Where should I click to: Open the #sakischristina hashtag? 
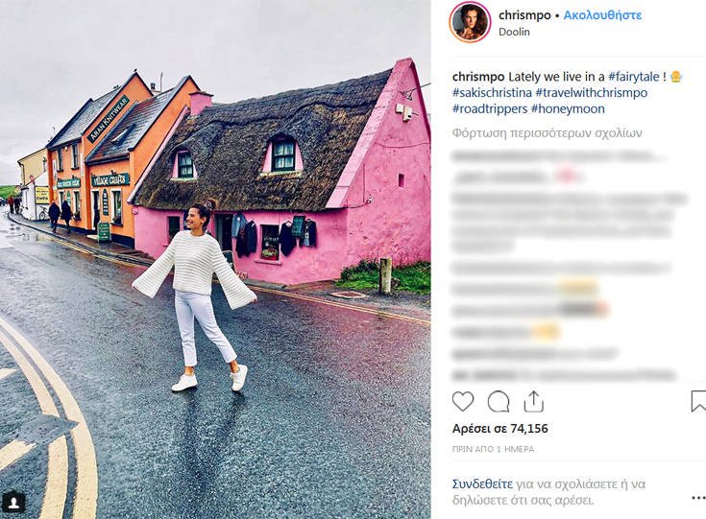[x=492, y=93]
